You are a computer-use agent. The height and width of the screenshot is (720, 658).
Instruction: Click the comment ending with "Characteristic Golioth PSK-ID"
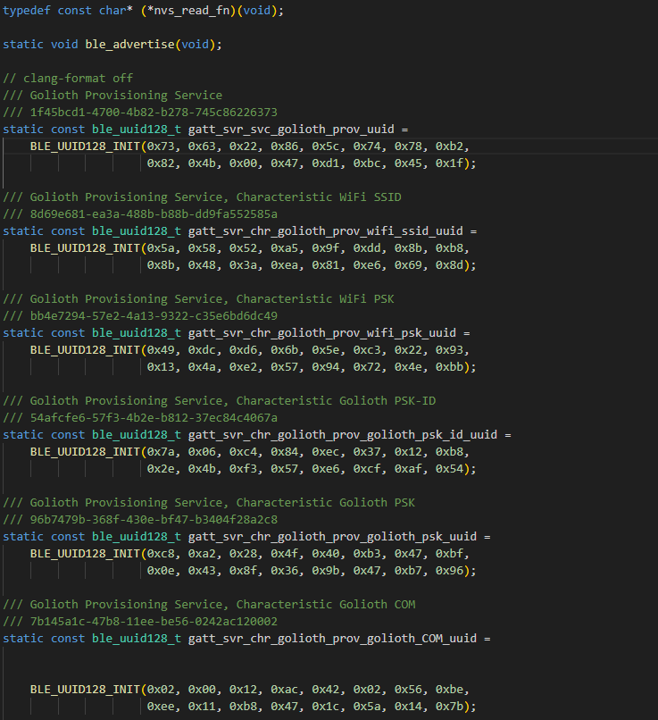[x=219, y=401]
